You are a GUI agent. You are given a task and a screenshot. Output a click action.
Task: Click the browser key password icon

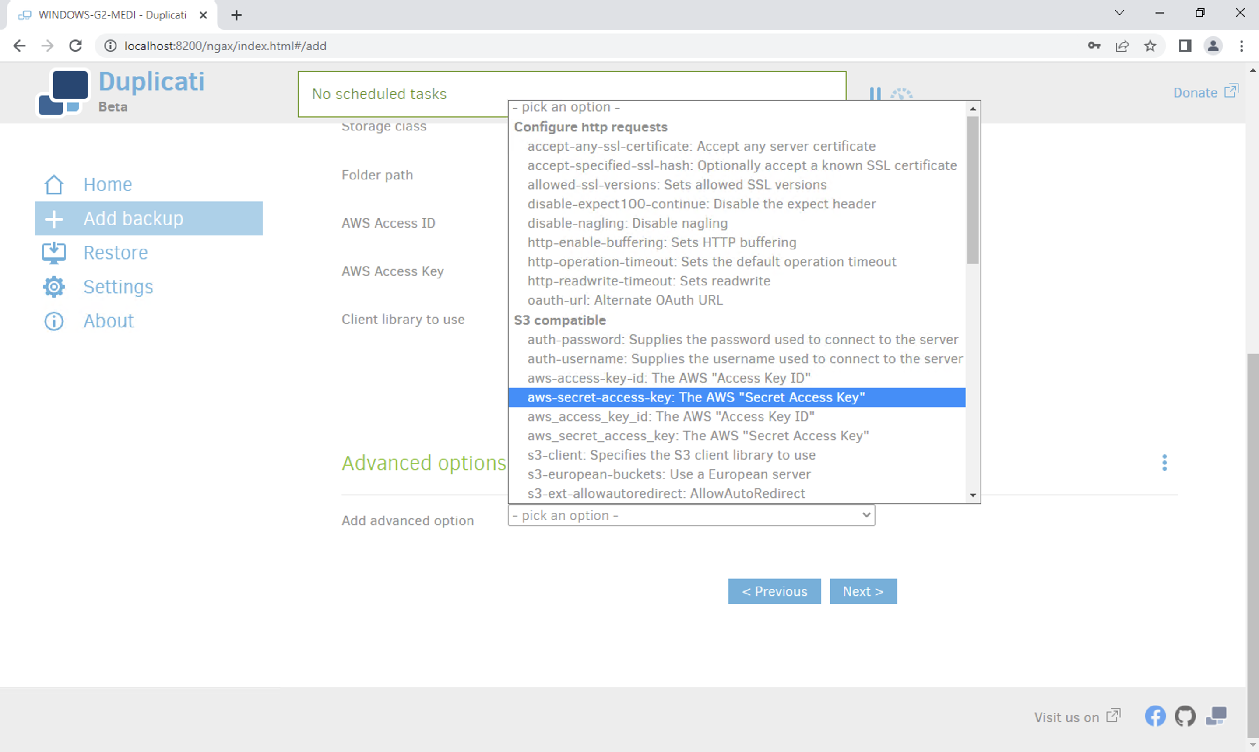[1094, 46]
